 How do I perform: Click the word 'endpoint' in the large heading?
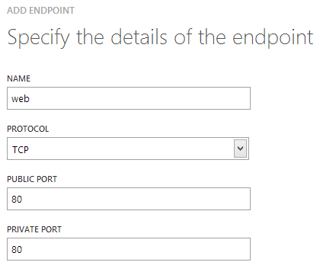tap(273, 37)
